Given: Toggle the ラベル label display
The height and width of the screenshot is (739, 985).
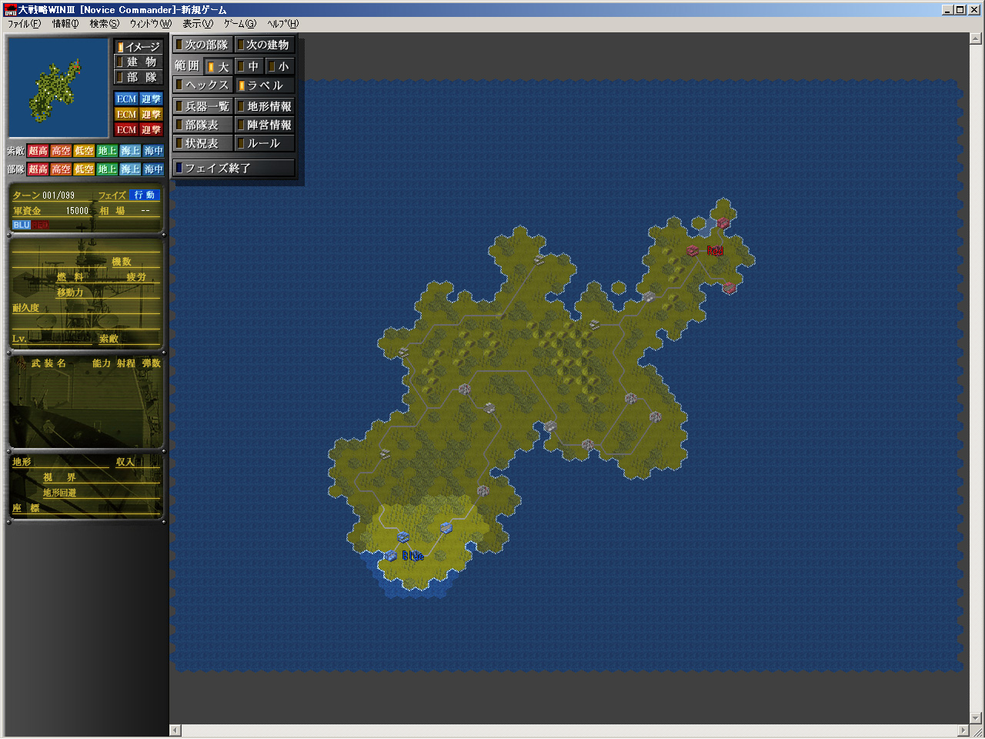Looking at the screenshot, I should (x=265, y=85).
